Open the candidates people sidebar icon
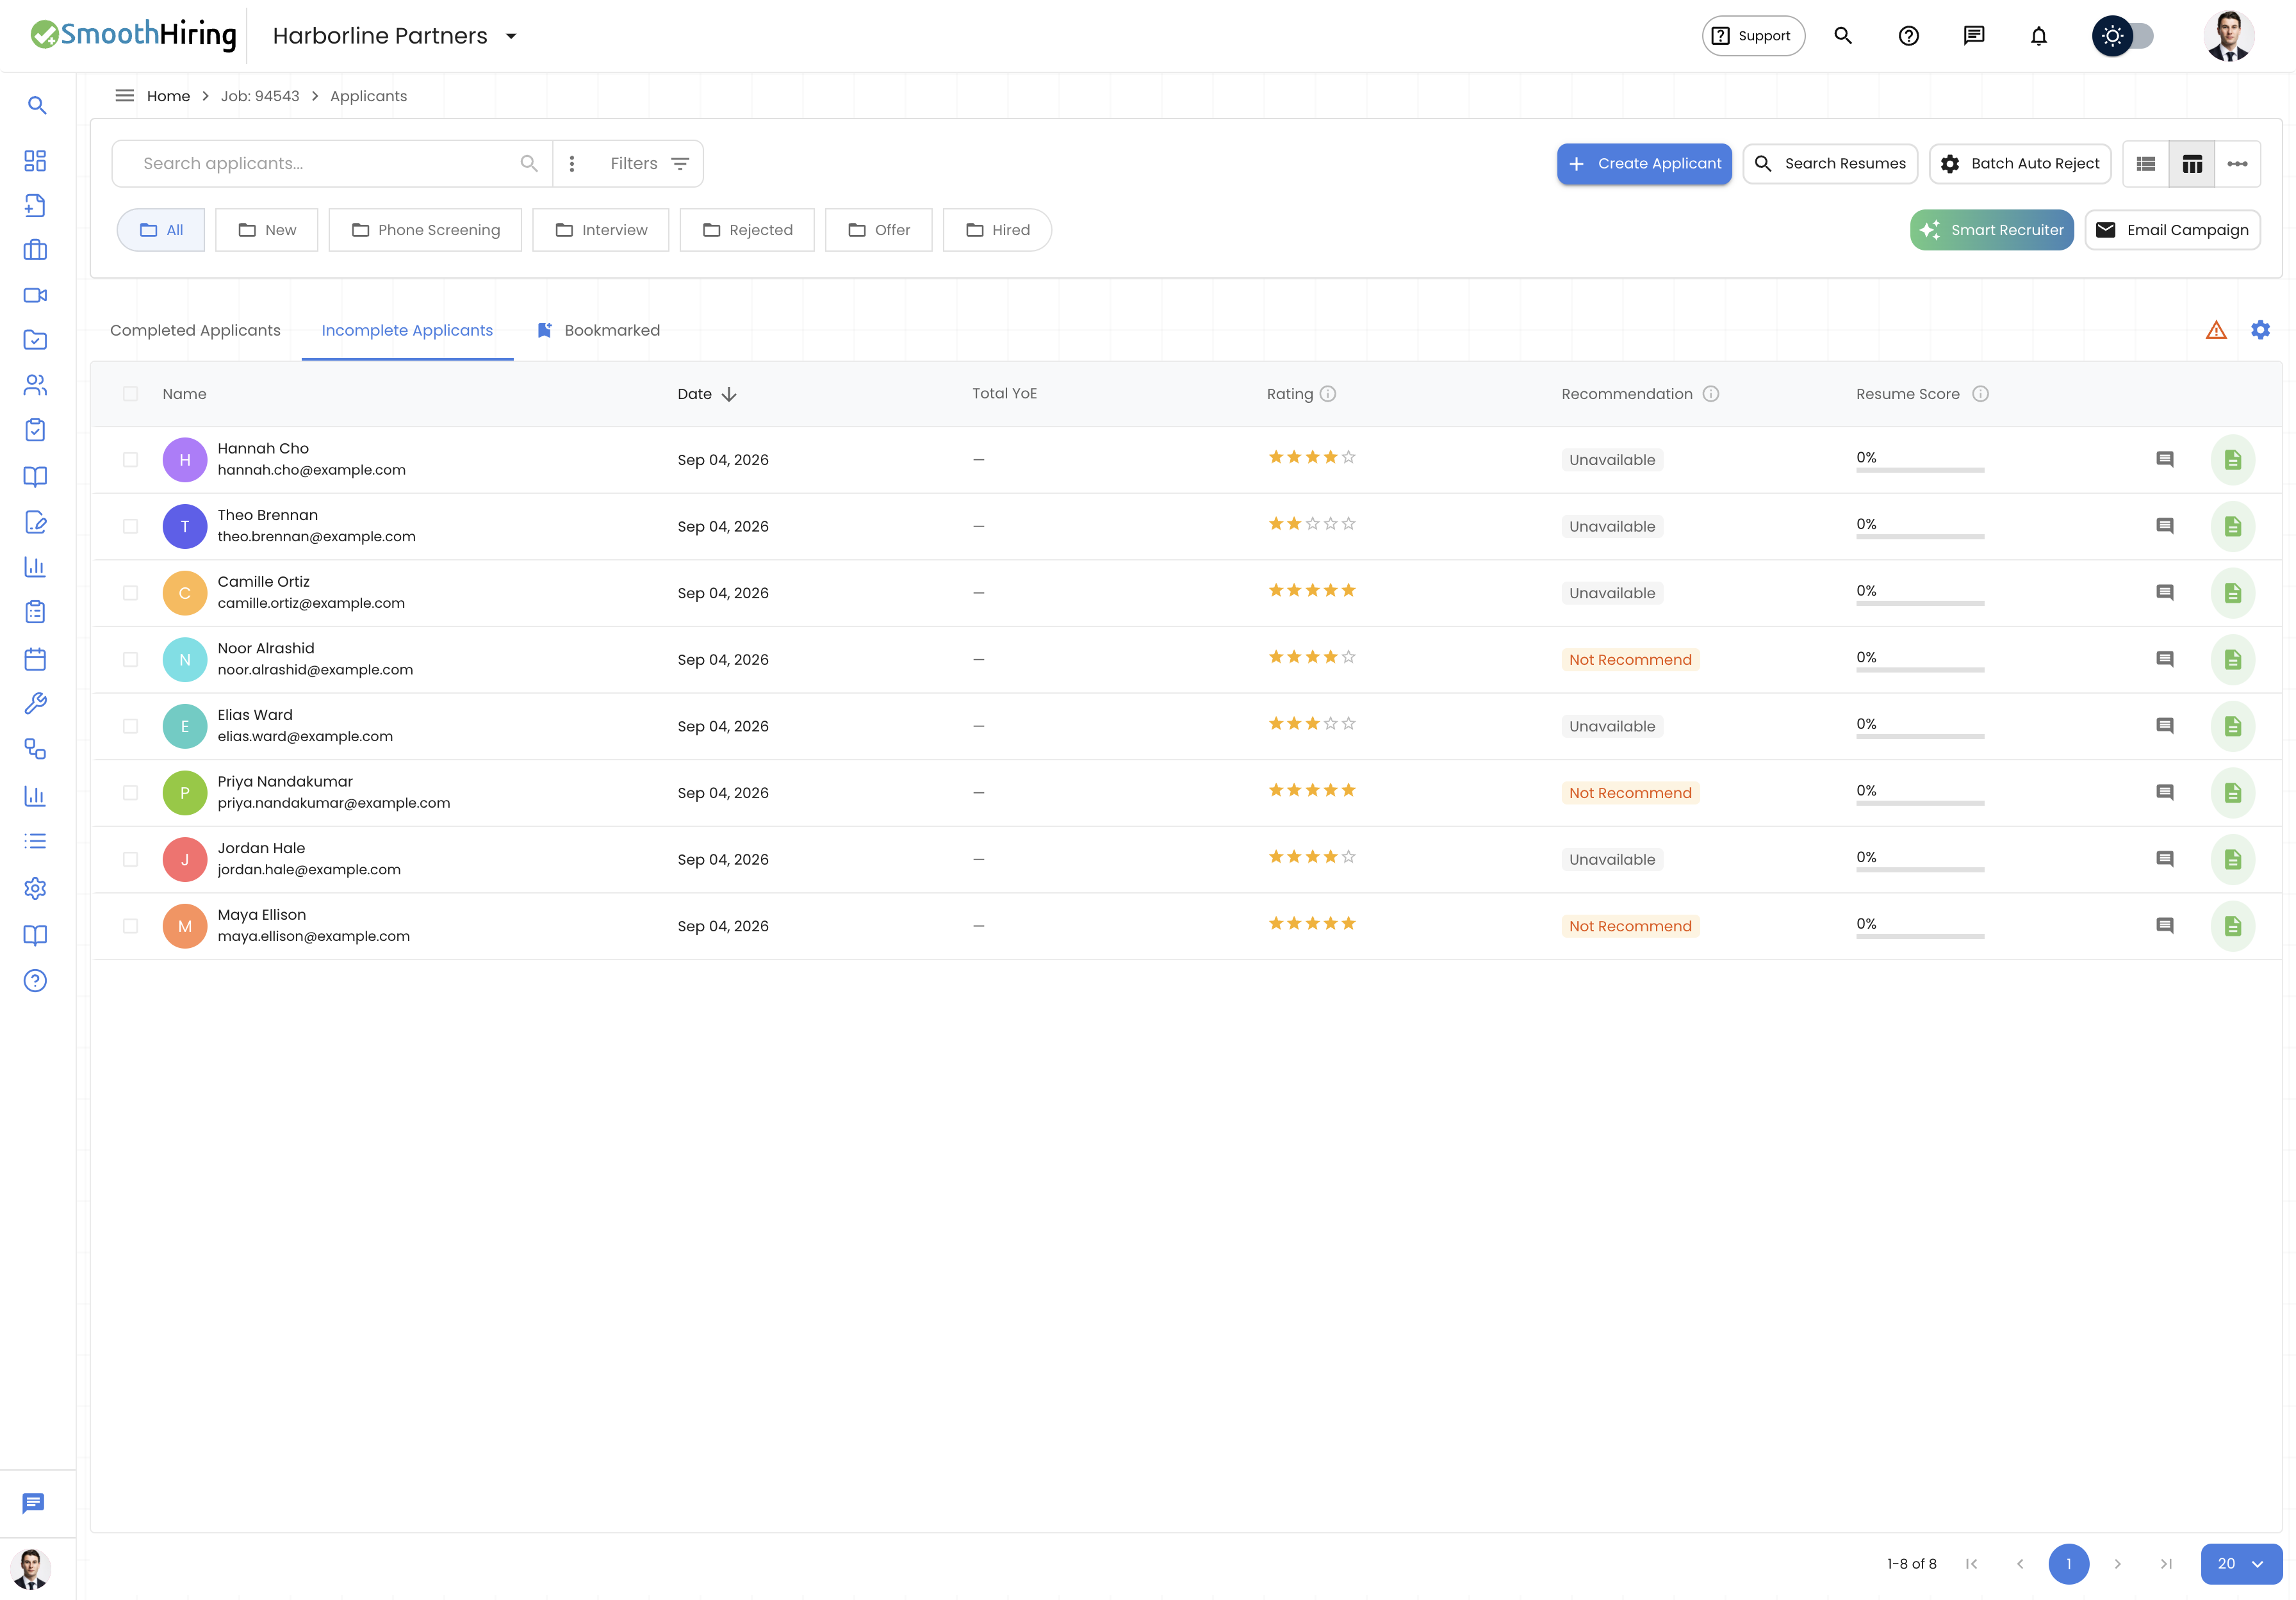The width and height of the screenshot is (2296, 1600). point(35,385)
